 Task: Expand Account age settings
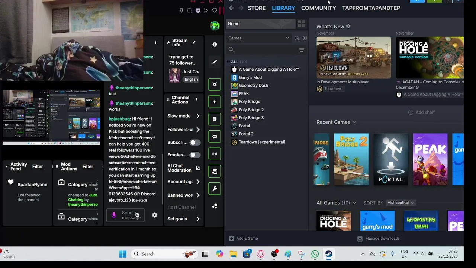(x=198, y=182)
